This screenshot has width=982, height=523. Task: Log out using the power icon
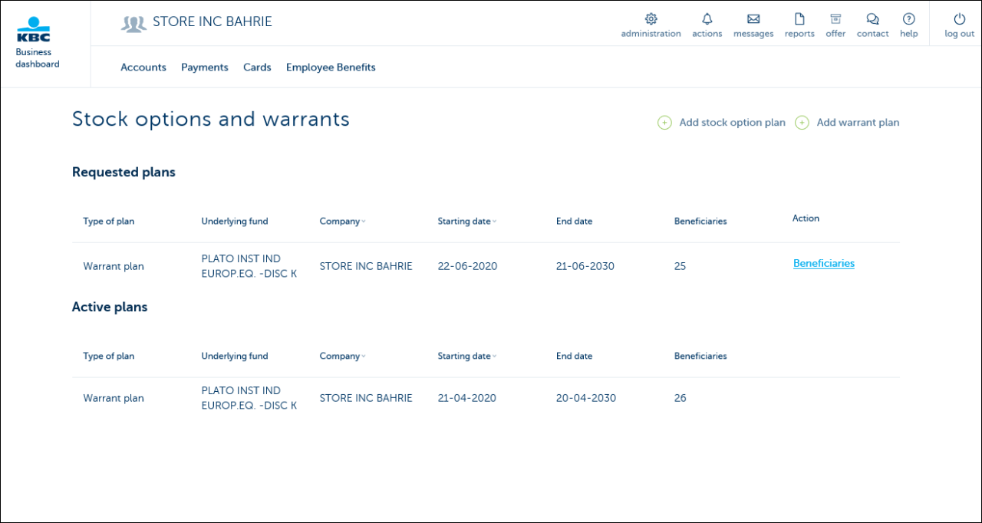point(958,18)
